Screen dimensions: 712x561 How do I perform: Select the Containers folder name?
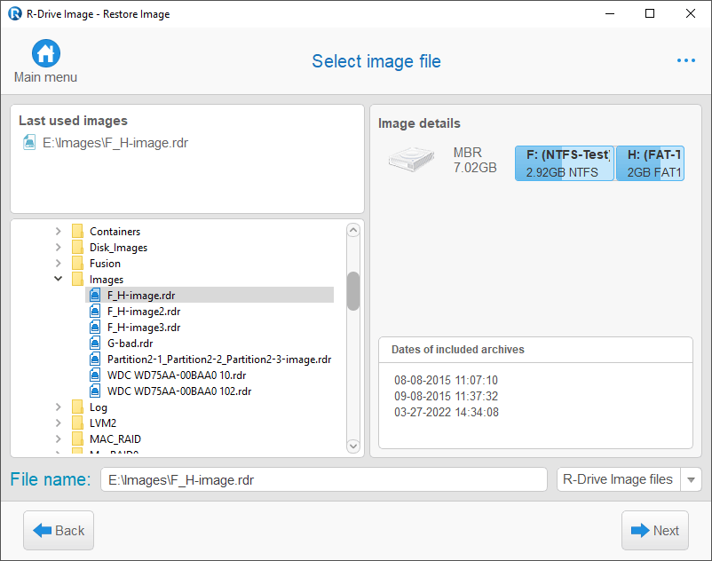(115, 231)
